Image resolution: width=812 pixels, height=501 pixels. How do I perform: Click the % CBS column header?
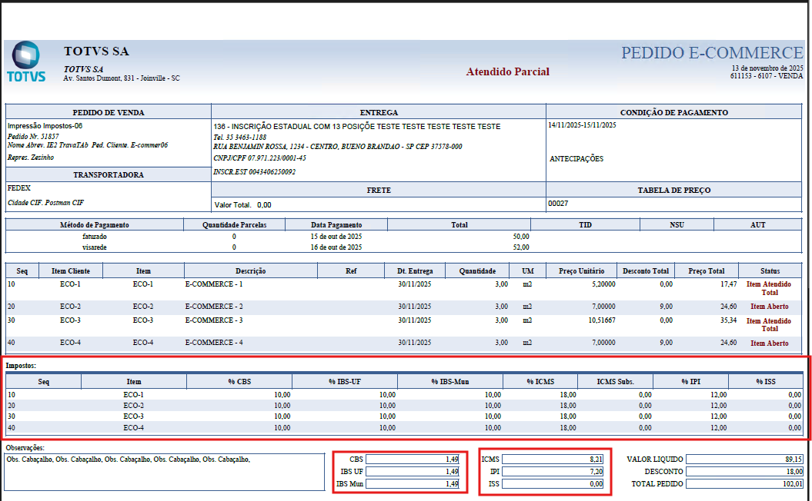point(239,382)
